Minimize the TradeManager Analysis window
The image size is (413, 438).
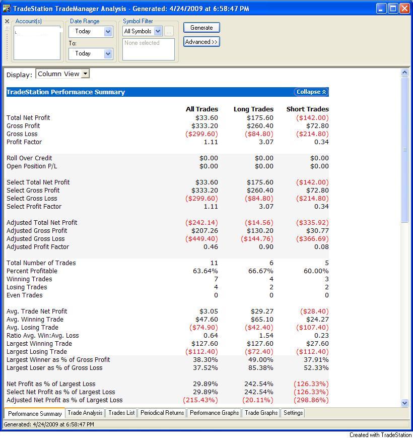pos(381,9)
